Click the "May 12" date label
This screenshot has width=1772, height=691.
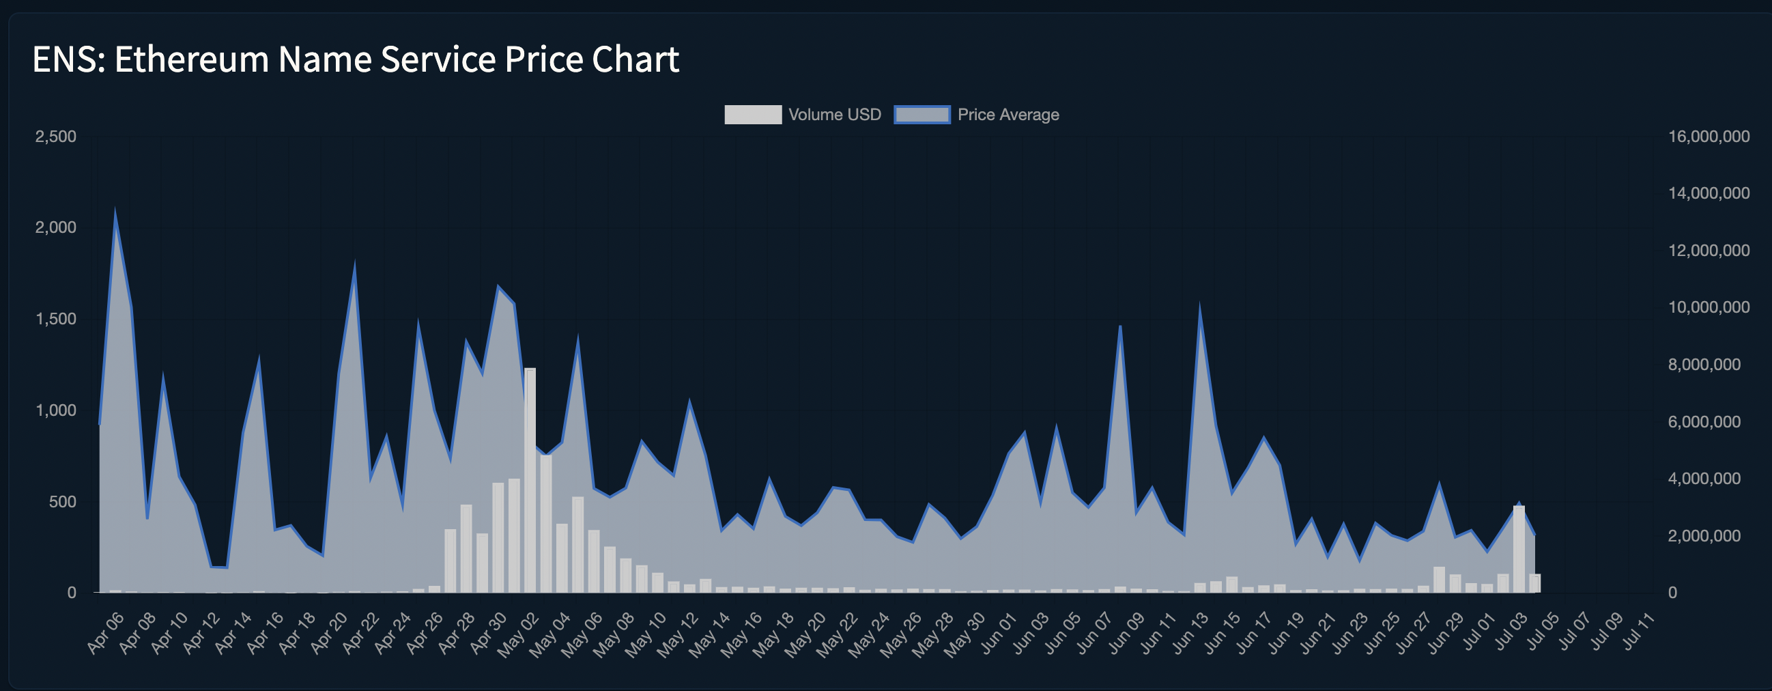click(x=678, y=634)
